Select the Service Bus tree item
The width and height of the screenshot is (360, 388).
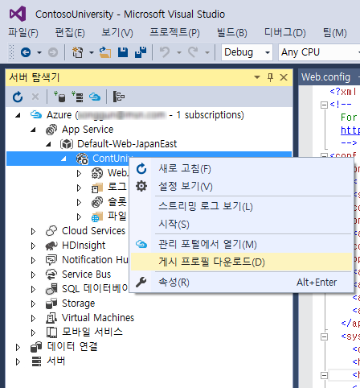coord(86,274)
